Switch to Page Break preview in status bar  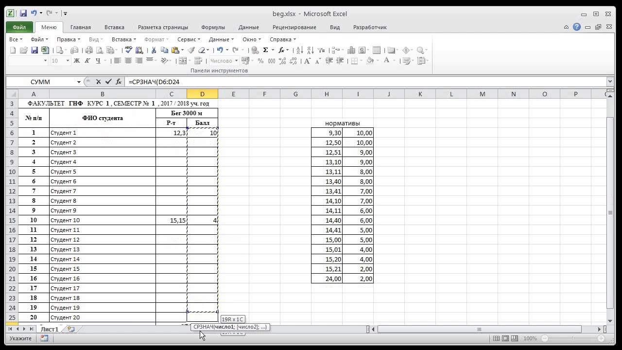pos(515,338)
